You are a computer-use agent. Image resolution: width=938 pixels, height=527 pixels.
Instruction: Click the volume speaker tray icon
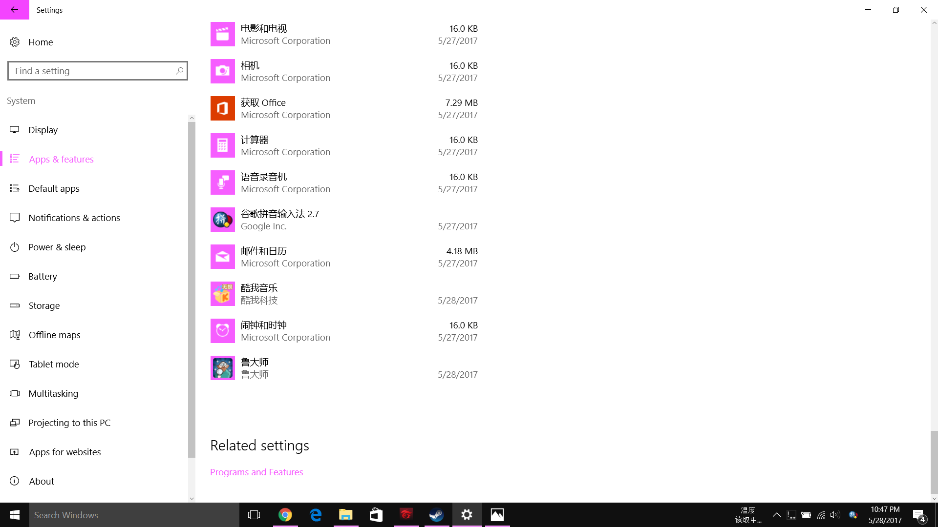click(835, 515)
